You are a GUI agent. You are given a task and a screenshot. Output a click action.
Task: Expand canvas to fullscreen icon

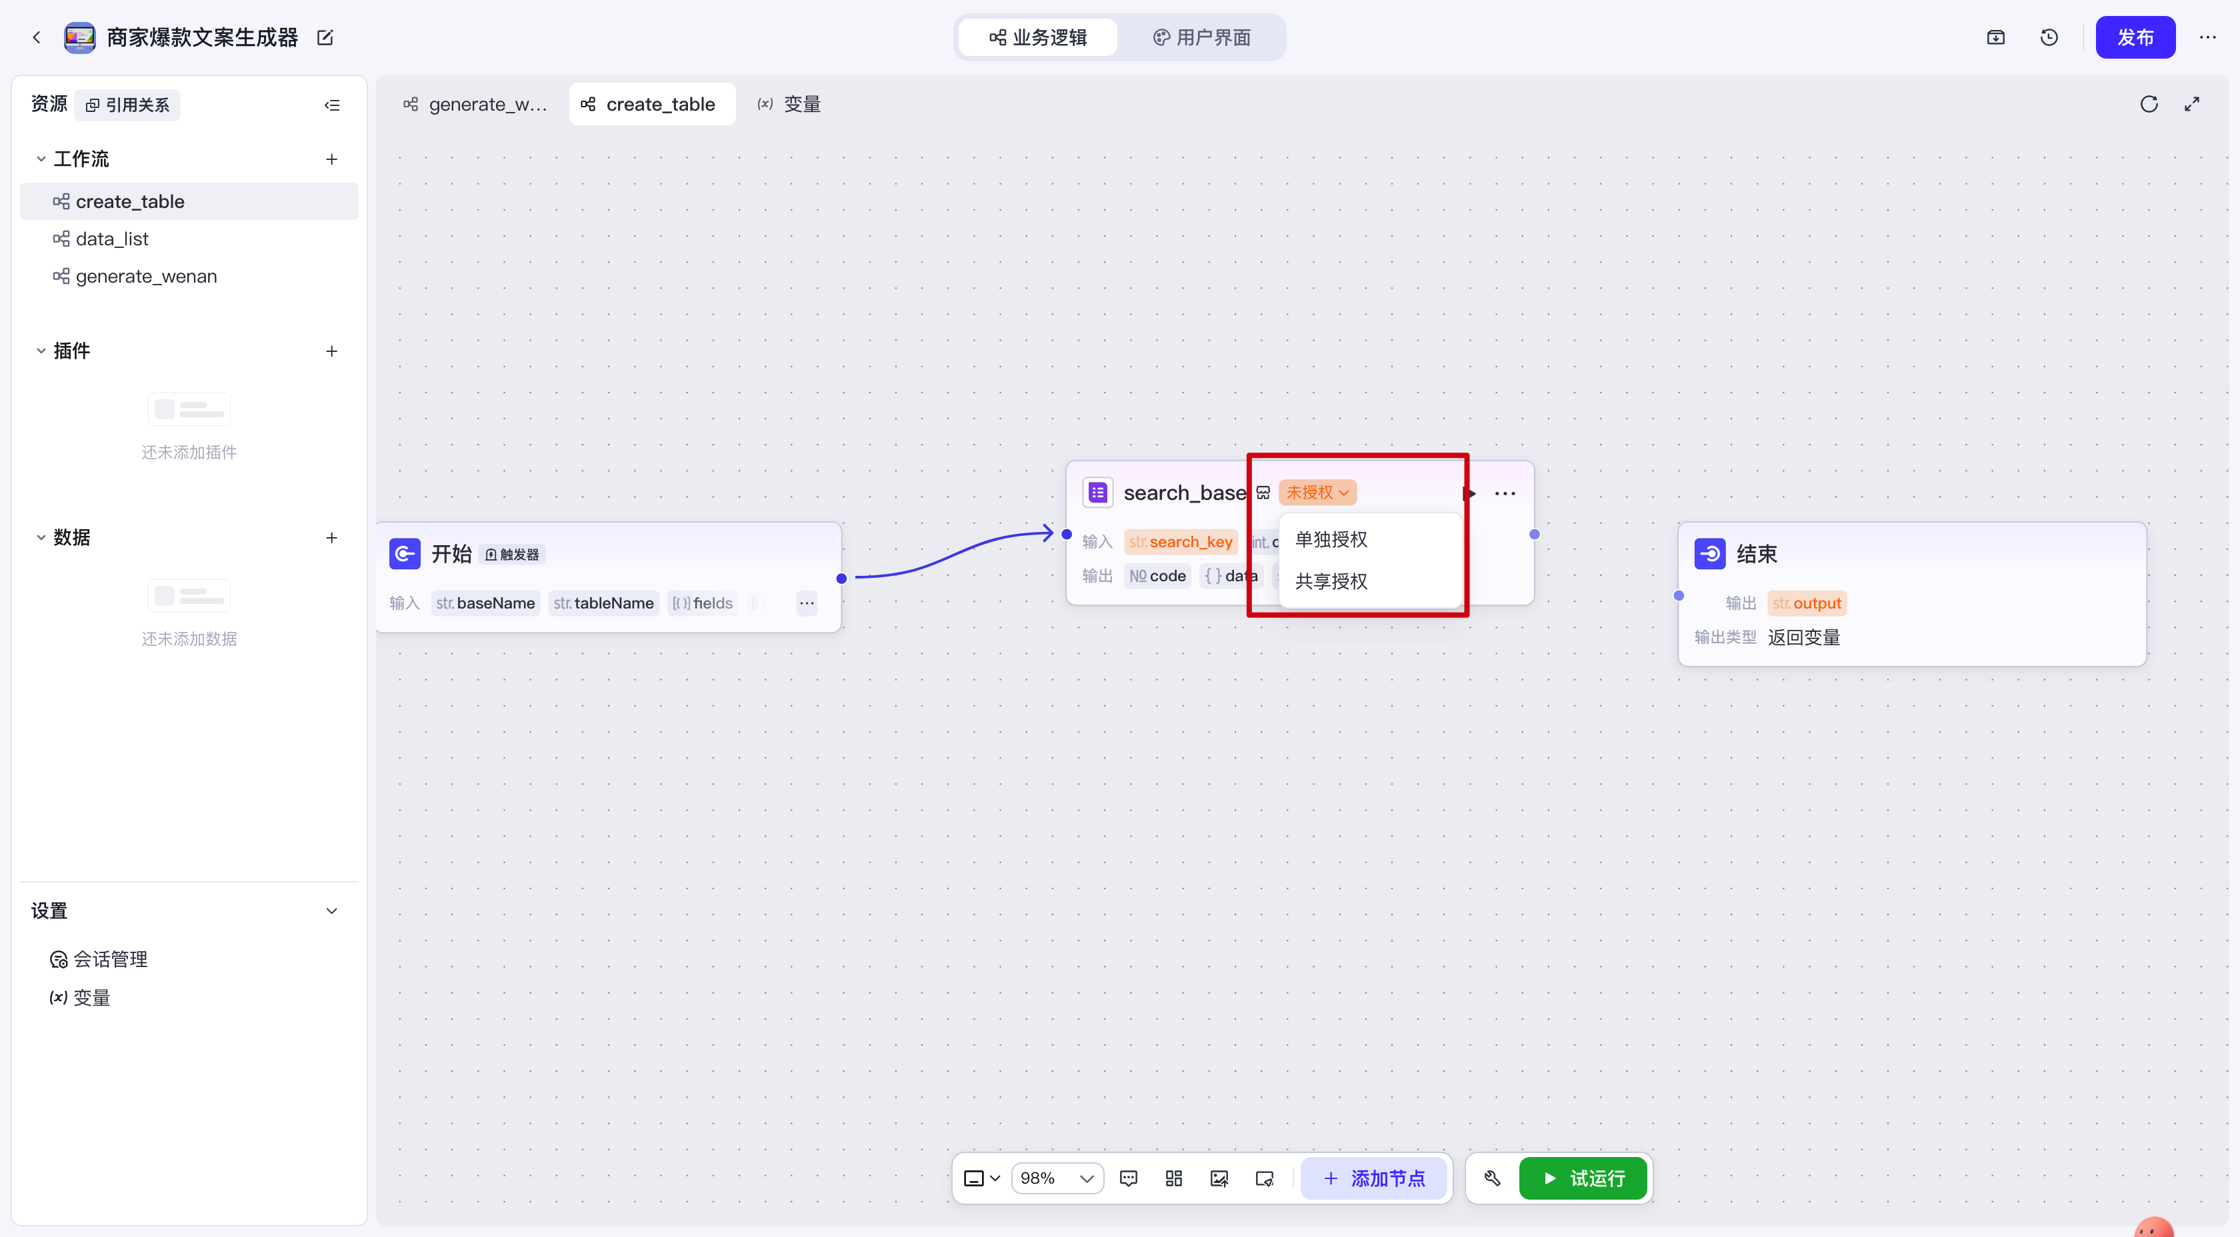tap(2192, 105)
